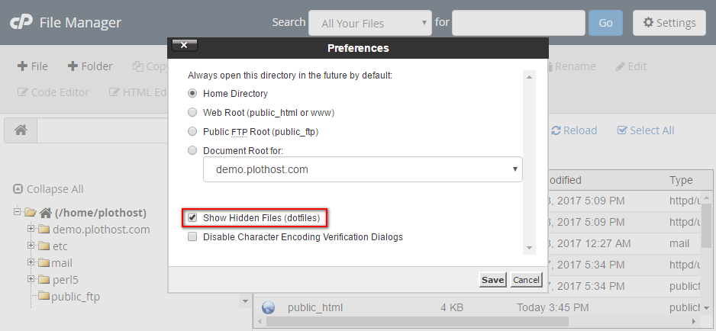The height and width of the screenshot is (331, 716).
Task: Open the All Your Files search dropdown
Action: click(x=369, y=23)
